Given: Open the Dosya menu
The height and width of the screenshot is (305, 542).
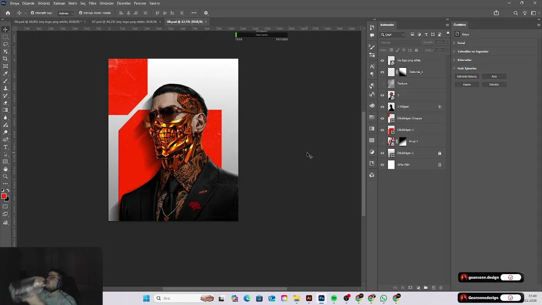Looking at the screenshot, I should pyautogui.click(x=14, y=3).
